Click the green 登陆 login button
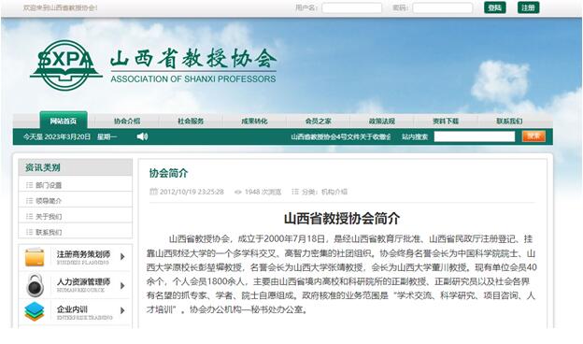 pos(495,7)
